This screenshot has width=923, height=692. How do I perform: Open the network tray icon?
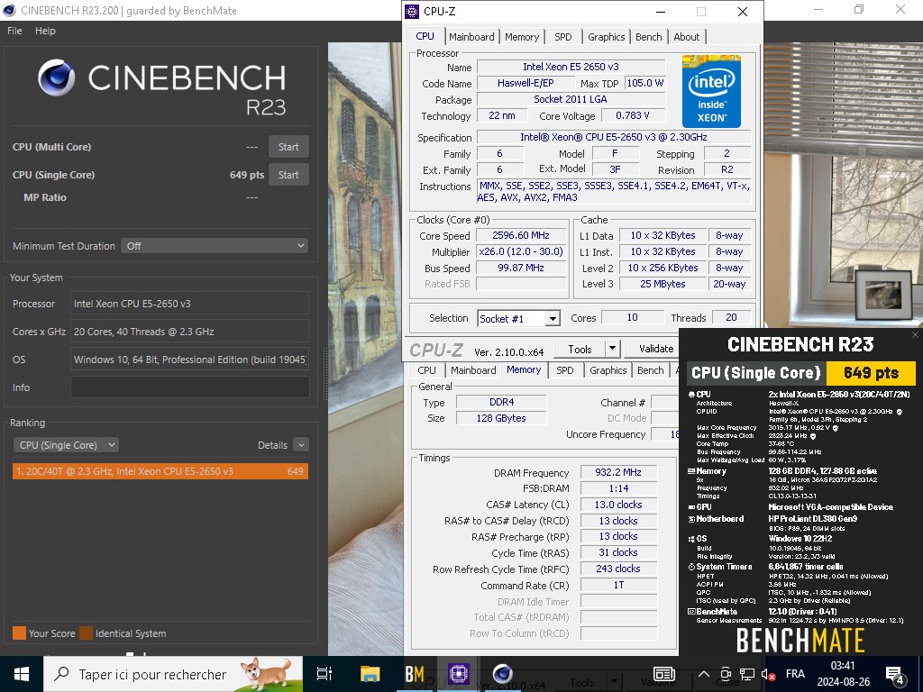pos(747,674)
